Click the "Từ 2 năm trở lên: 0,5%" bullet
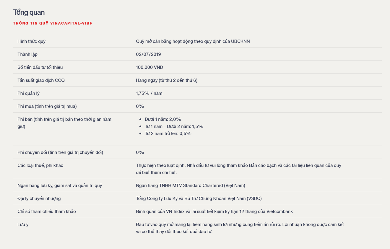This screenshot has height=249, width=390. [168, 134]
